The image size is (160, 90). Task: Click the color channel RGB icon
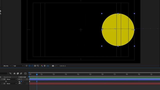pos(42,66)
